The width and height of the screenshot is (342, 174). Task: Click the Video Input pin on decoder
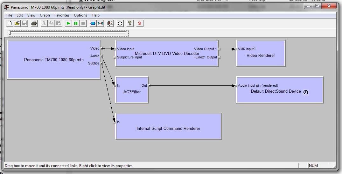click(x=115, y=49)
